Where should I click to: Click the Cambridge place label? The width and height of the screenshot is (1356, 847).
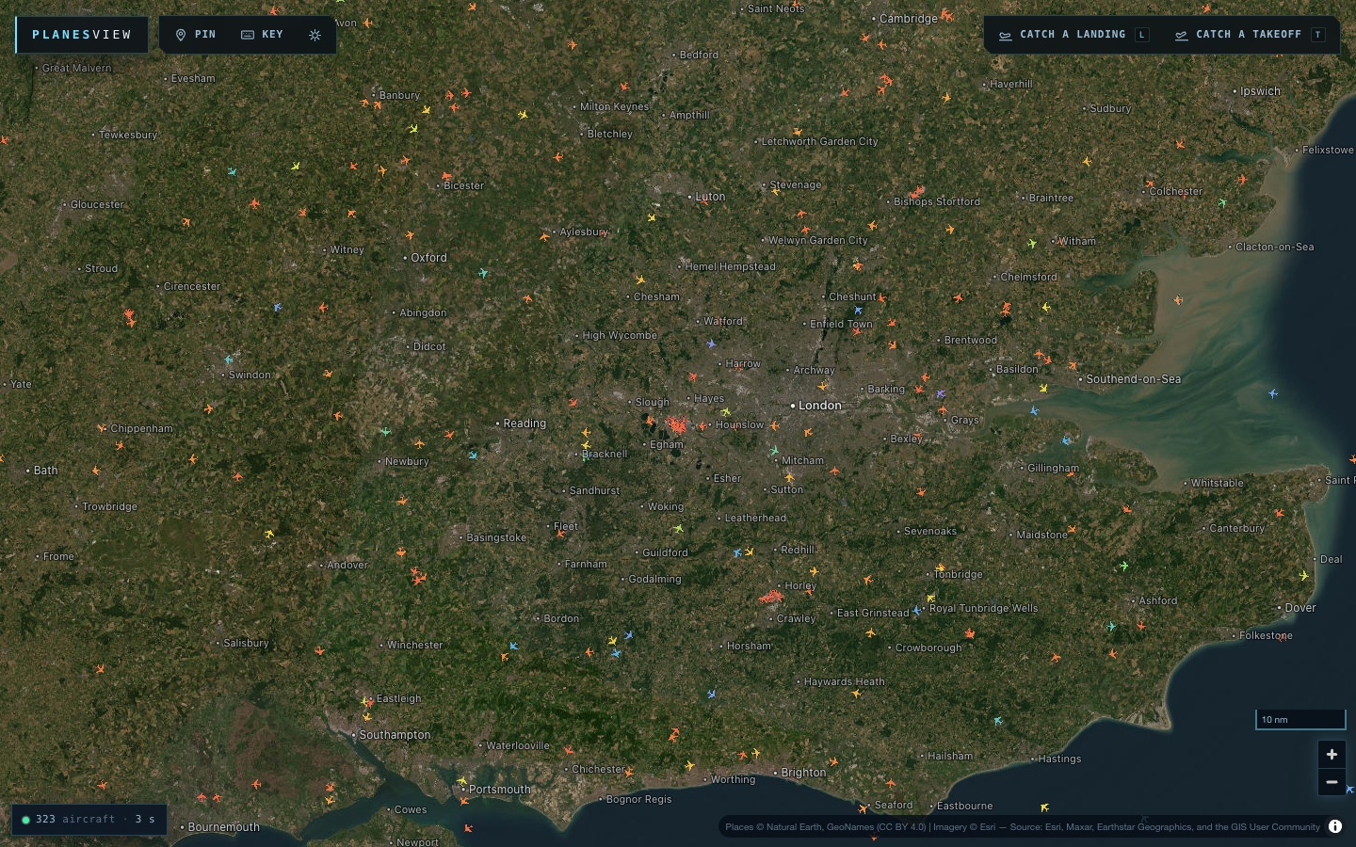[909, 19]
